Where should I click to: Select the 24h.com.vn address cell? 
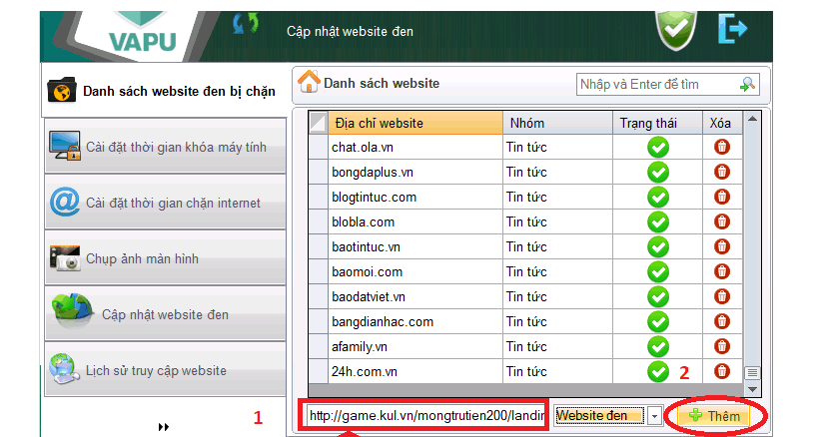click(x=415, y=372)
